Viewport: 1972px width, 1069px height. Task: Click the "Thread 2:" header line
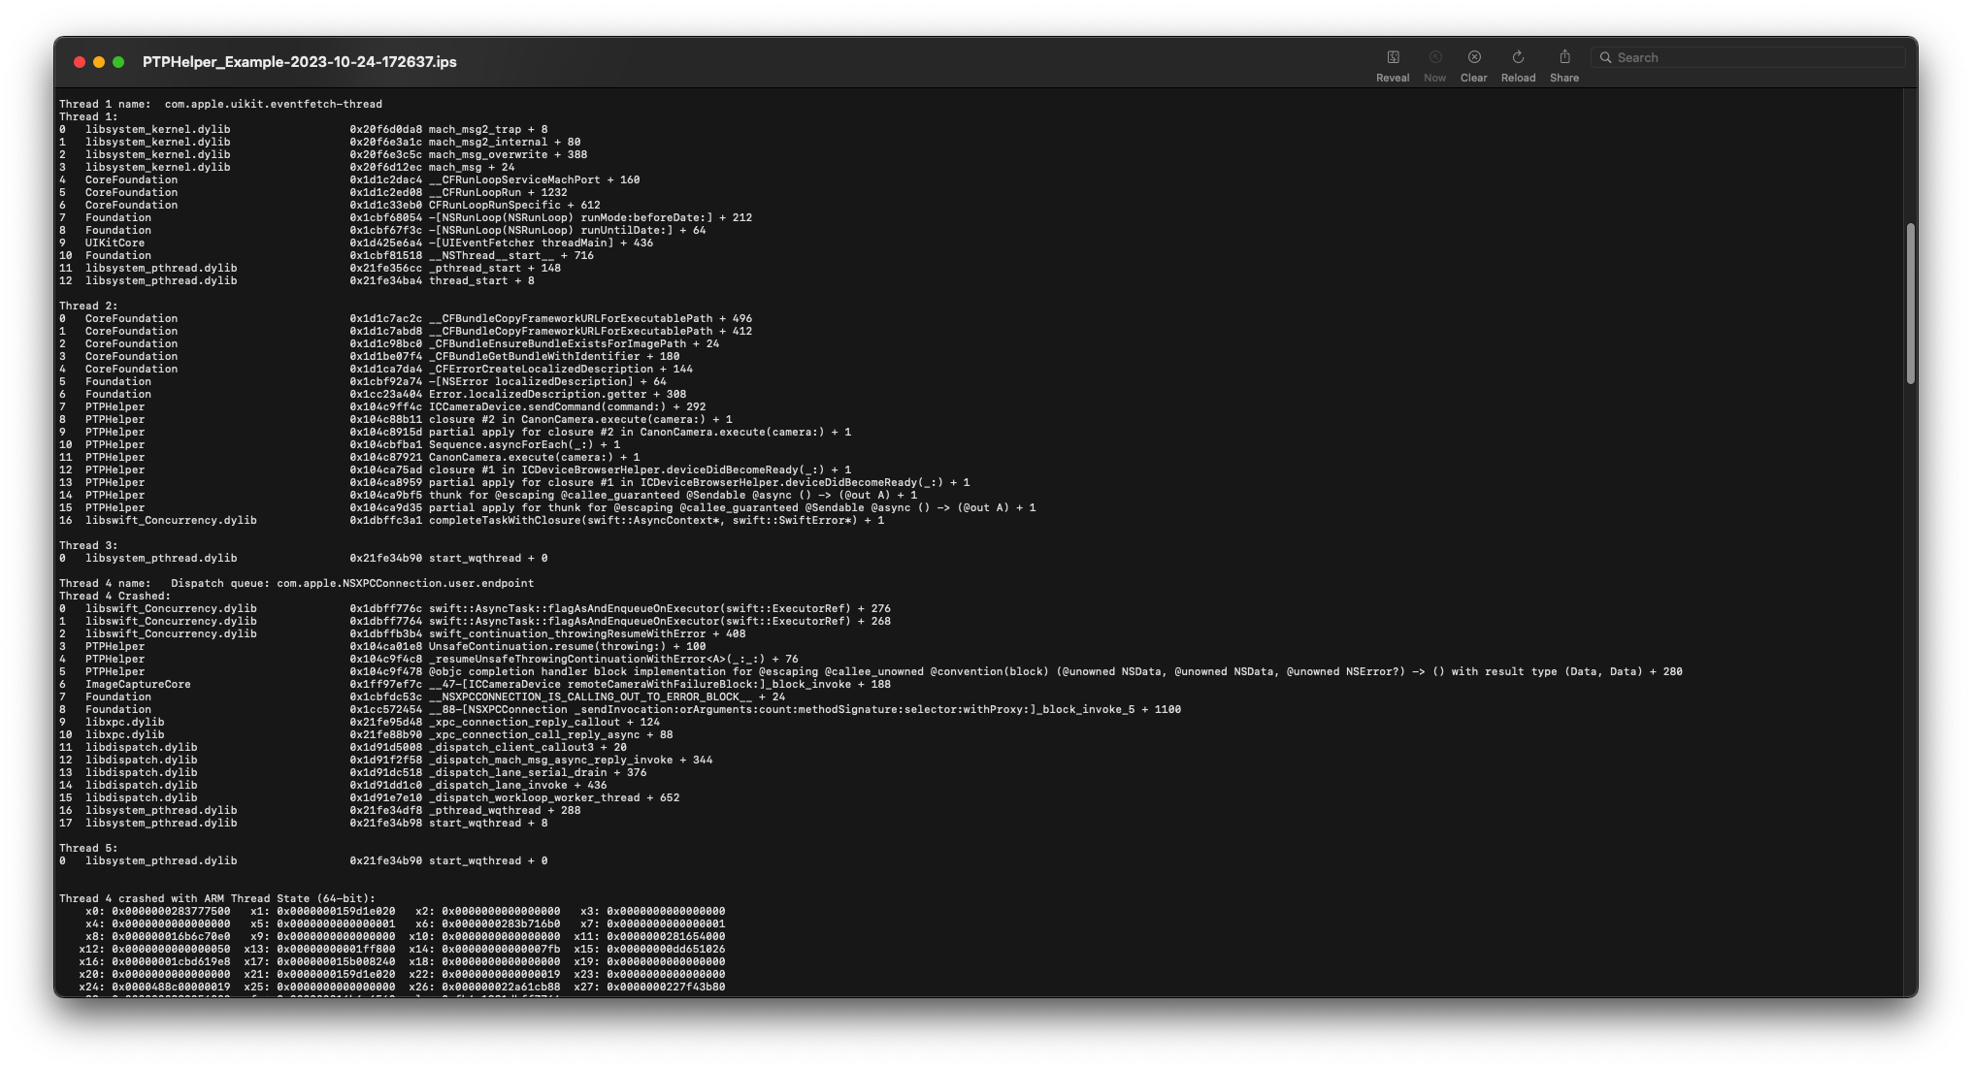(x=88, y=306)
